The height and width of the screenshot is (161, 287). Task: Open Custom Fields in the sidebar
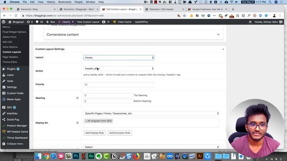(x=15, y=93)
